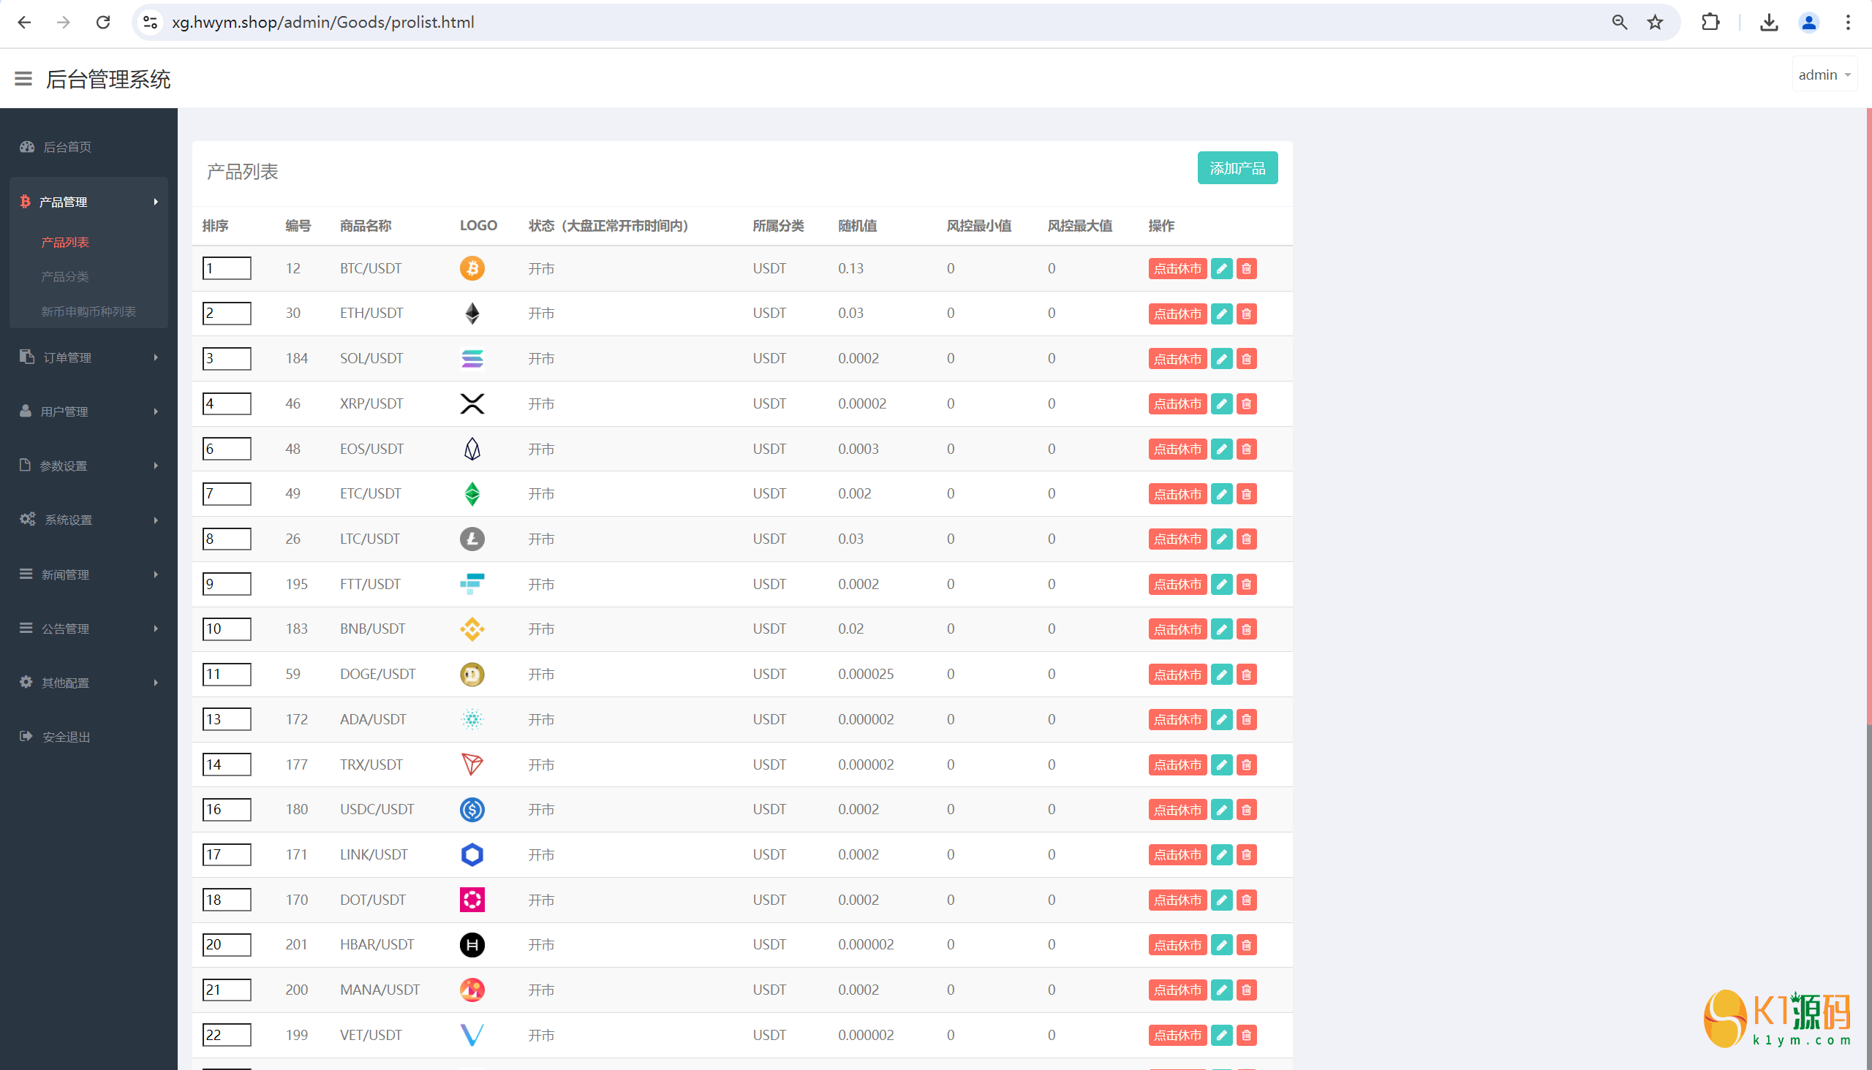Click 点击休市 button for EOS/USDT

pos(1175,448)
